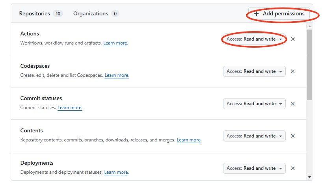Remove the Deployments permission with X icon
The width and height of the screenshot is (335, 184).
[293, 168]
